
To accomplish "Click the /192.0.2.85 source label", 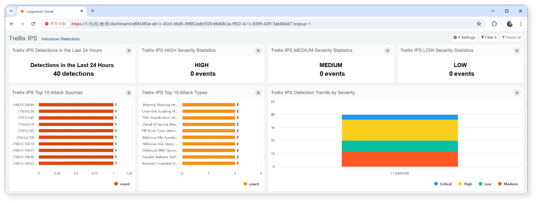I will click(26, 131).
